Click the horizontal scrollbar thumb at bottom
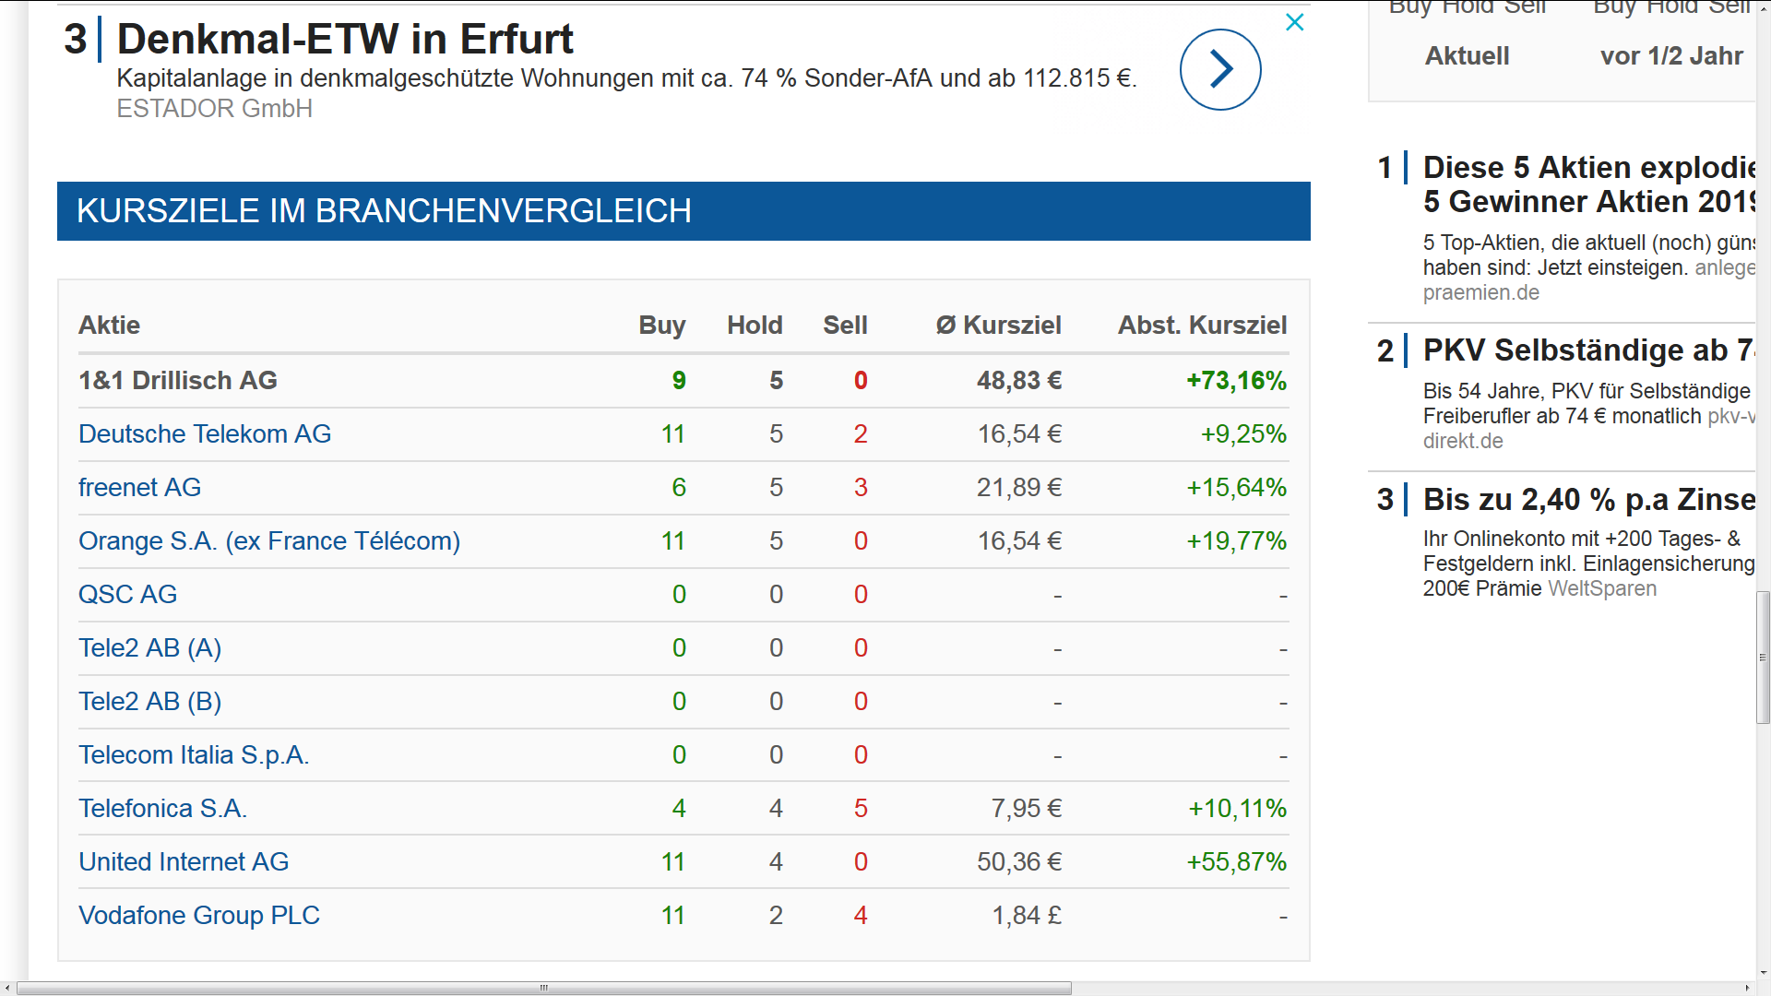 coord(544,988)
